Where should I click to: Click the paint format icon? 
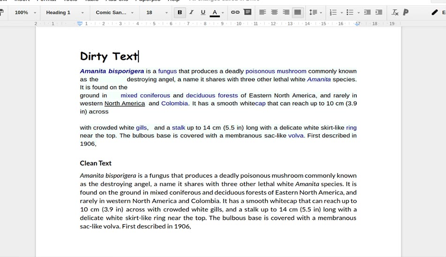pos(2,12)
